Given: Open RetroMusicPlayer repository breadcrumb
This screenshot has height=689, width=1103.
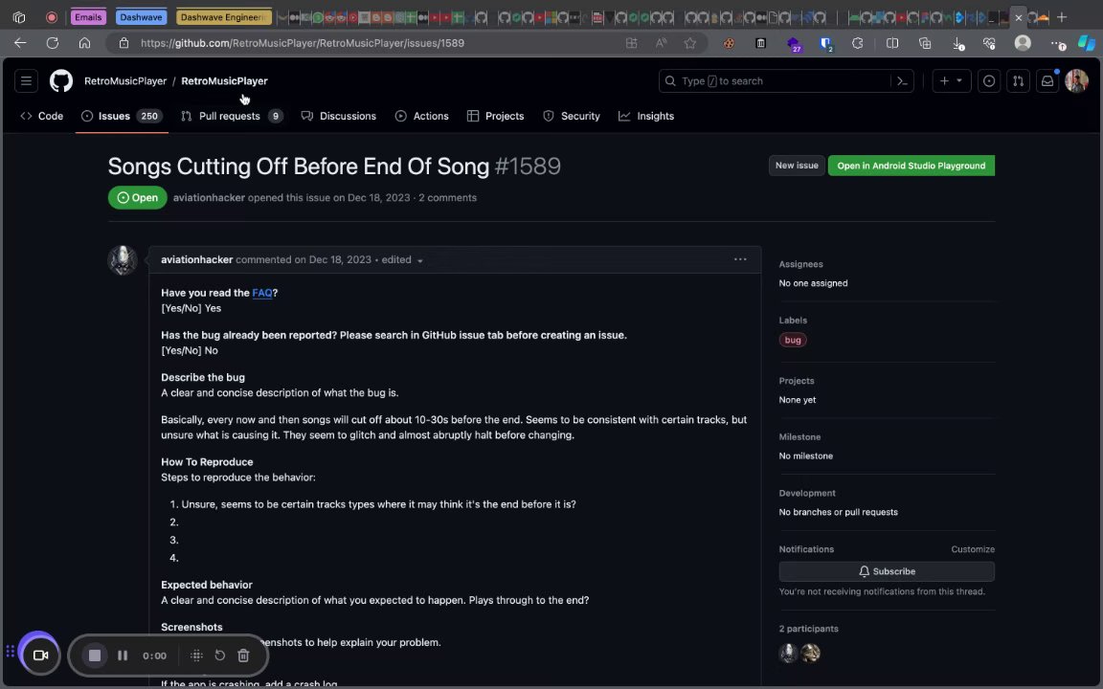Looking at the screenshot, I should pyautogui.click(x=224, y=80).
